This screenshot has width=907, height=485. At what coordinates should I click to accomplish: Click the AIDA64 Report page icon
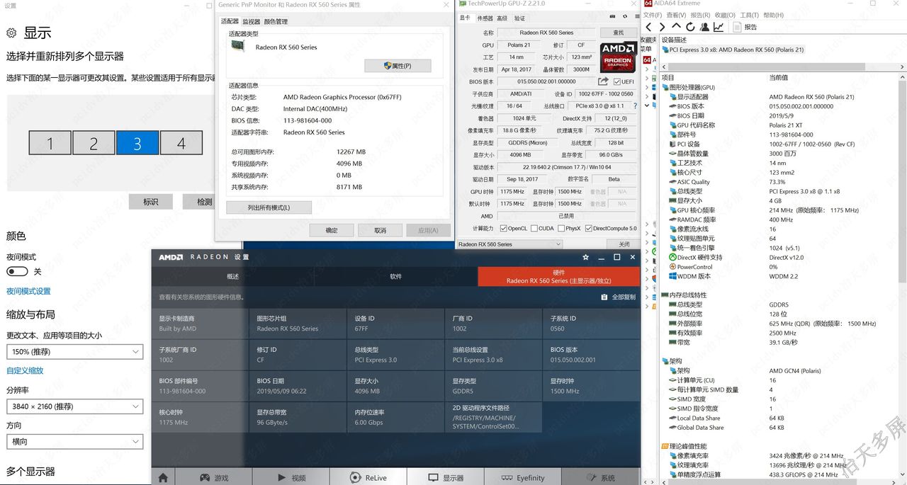[x=737, y=27]
